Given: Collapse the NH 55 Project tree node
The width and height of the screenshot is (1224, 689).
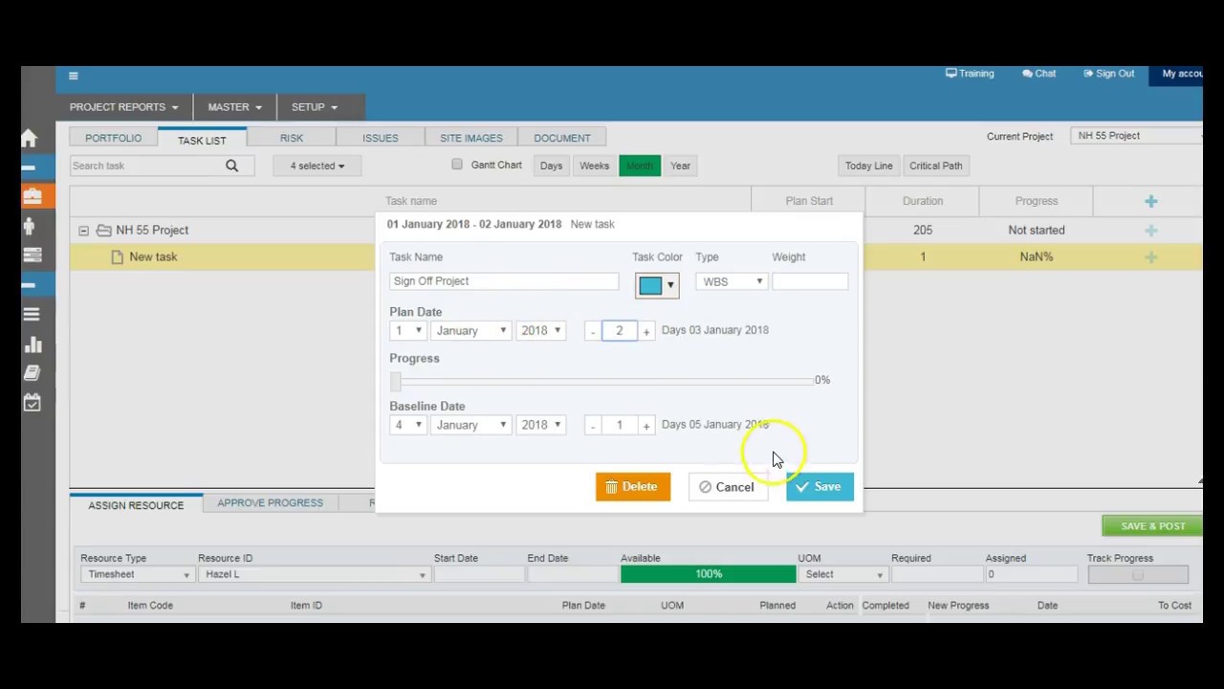Looking at the screenshot, I should pyautogui.click(x=83, y=231).
